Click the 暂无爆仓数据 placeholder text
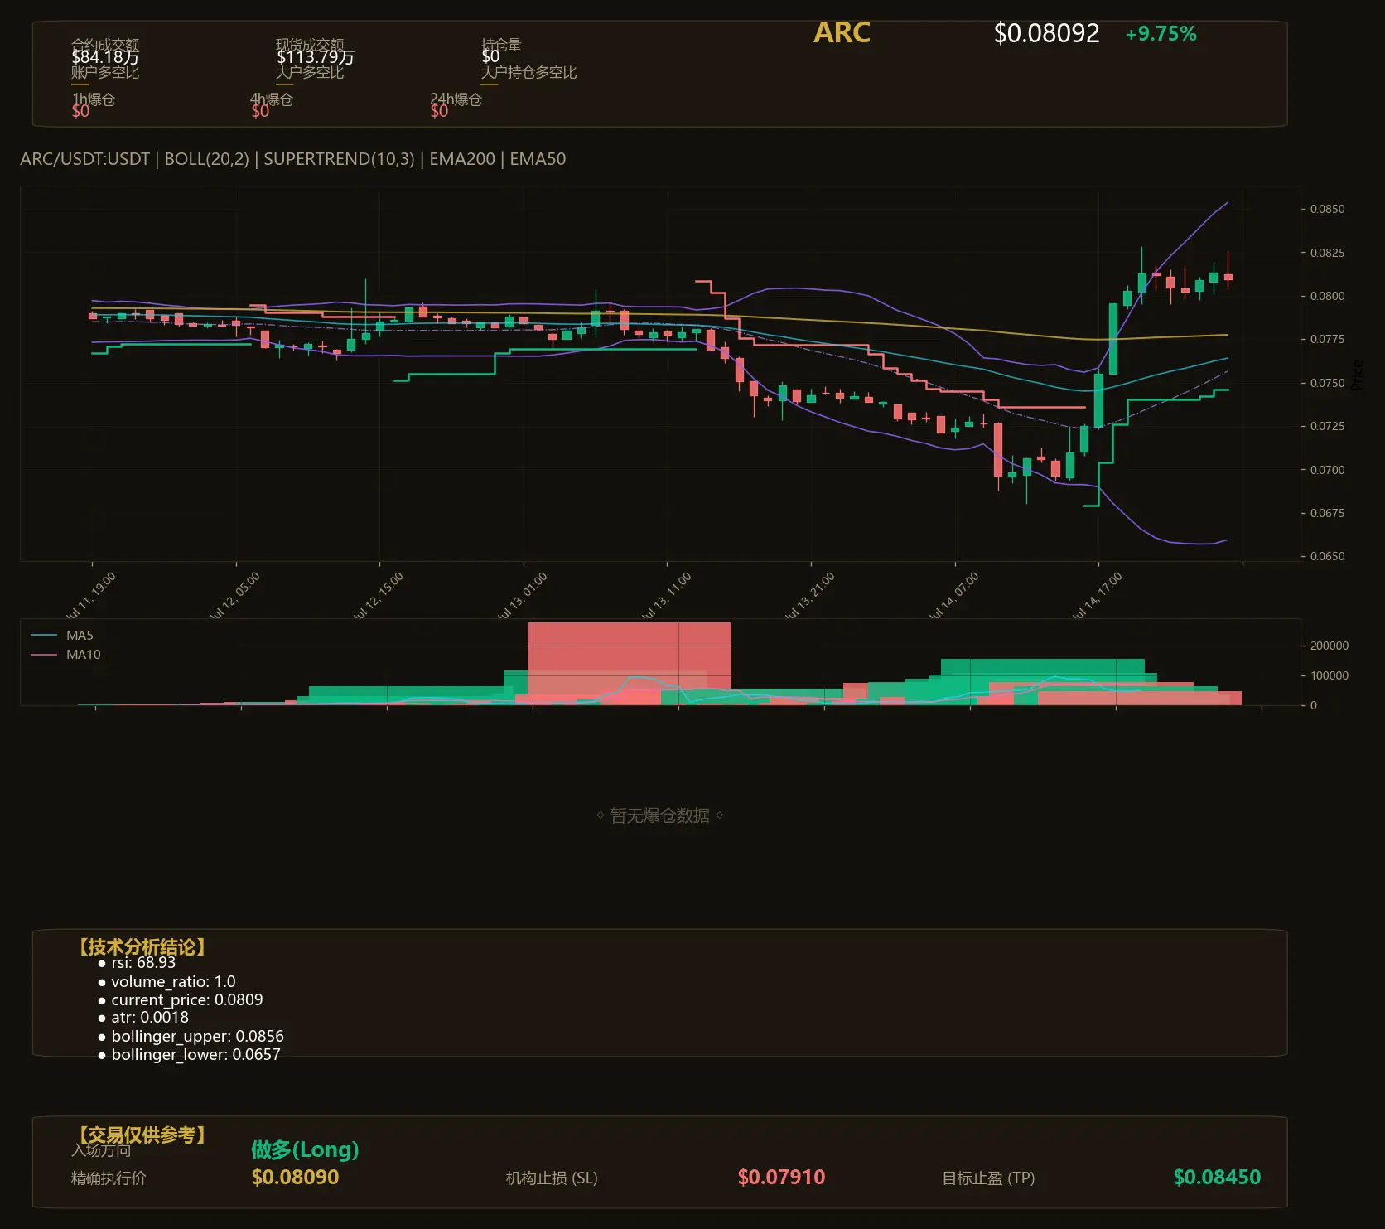 [x=659, y=815]
